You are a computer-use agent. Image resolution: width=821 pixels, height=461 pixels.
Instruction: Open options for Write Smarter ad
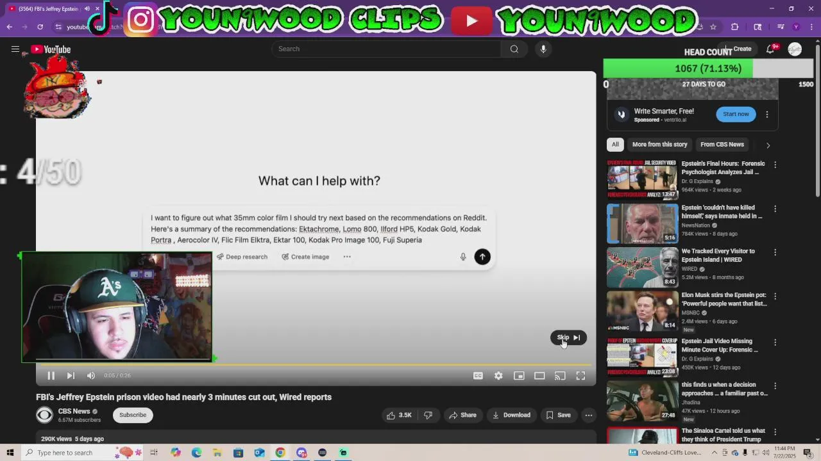click(x=767, y=115)
